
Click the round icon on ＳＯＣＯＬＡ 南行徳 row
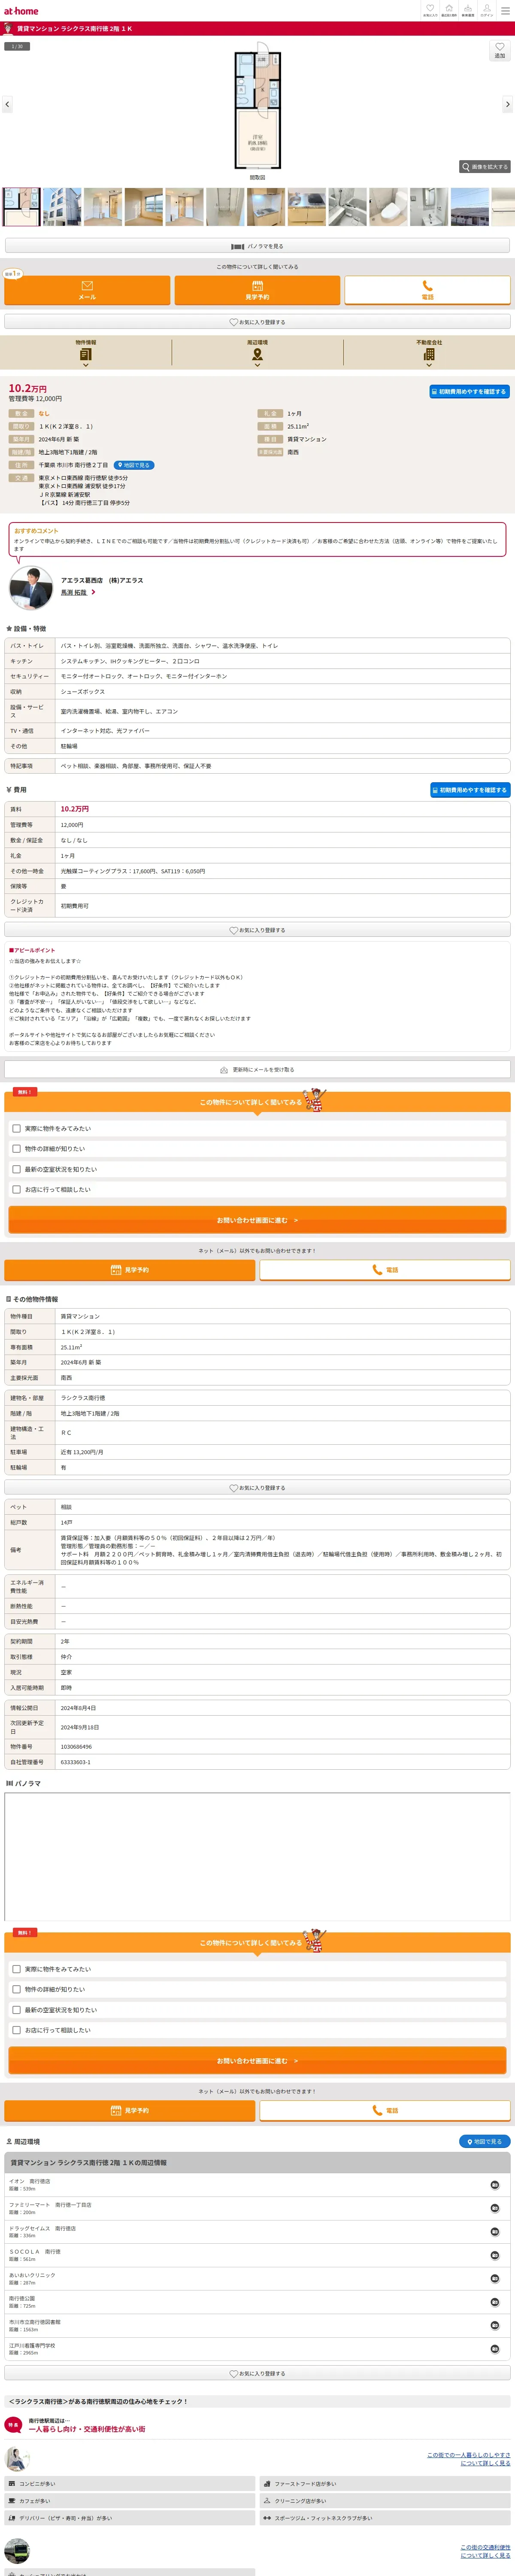(495, 2255)
